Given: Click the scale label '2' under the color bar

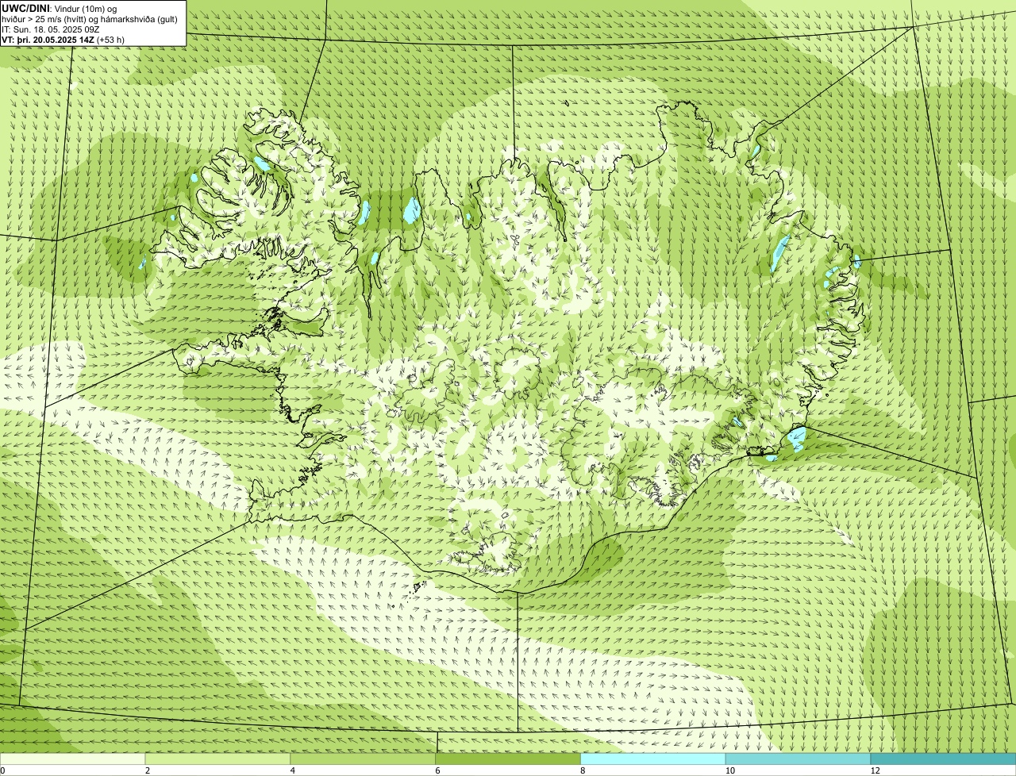Looking at the screenshot, I should tap(148, 770).
